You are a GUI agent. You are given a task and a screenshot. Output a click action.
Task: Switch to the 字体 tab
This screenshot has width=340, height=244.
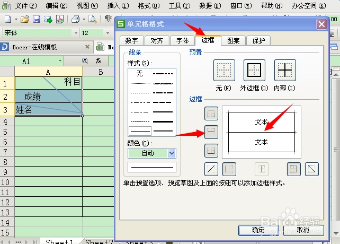point(183,40)
